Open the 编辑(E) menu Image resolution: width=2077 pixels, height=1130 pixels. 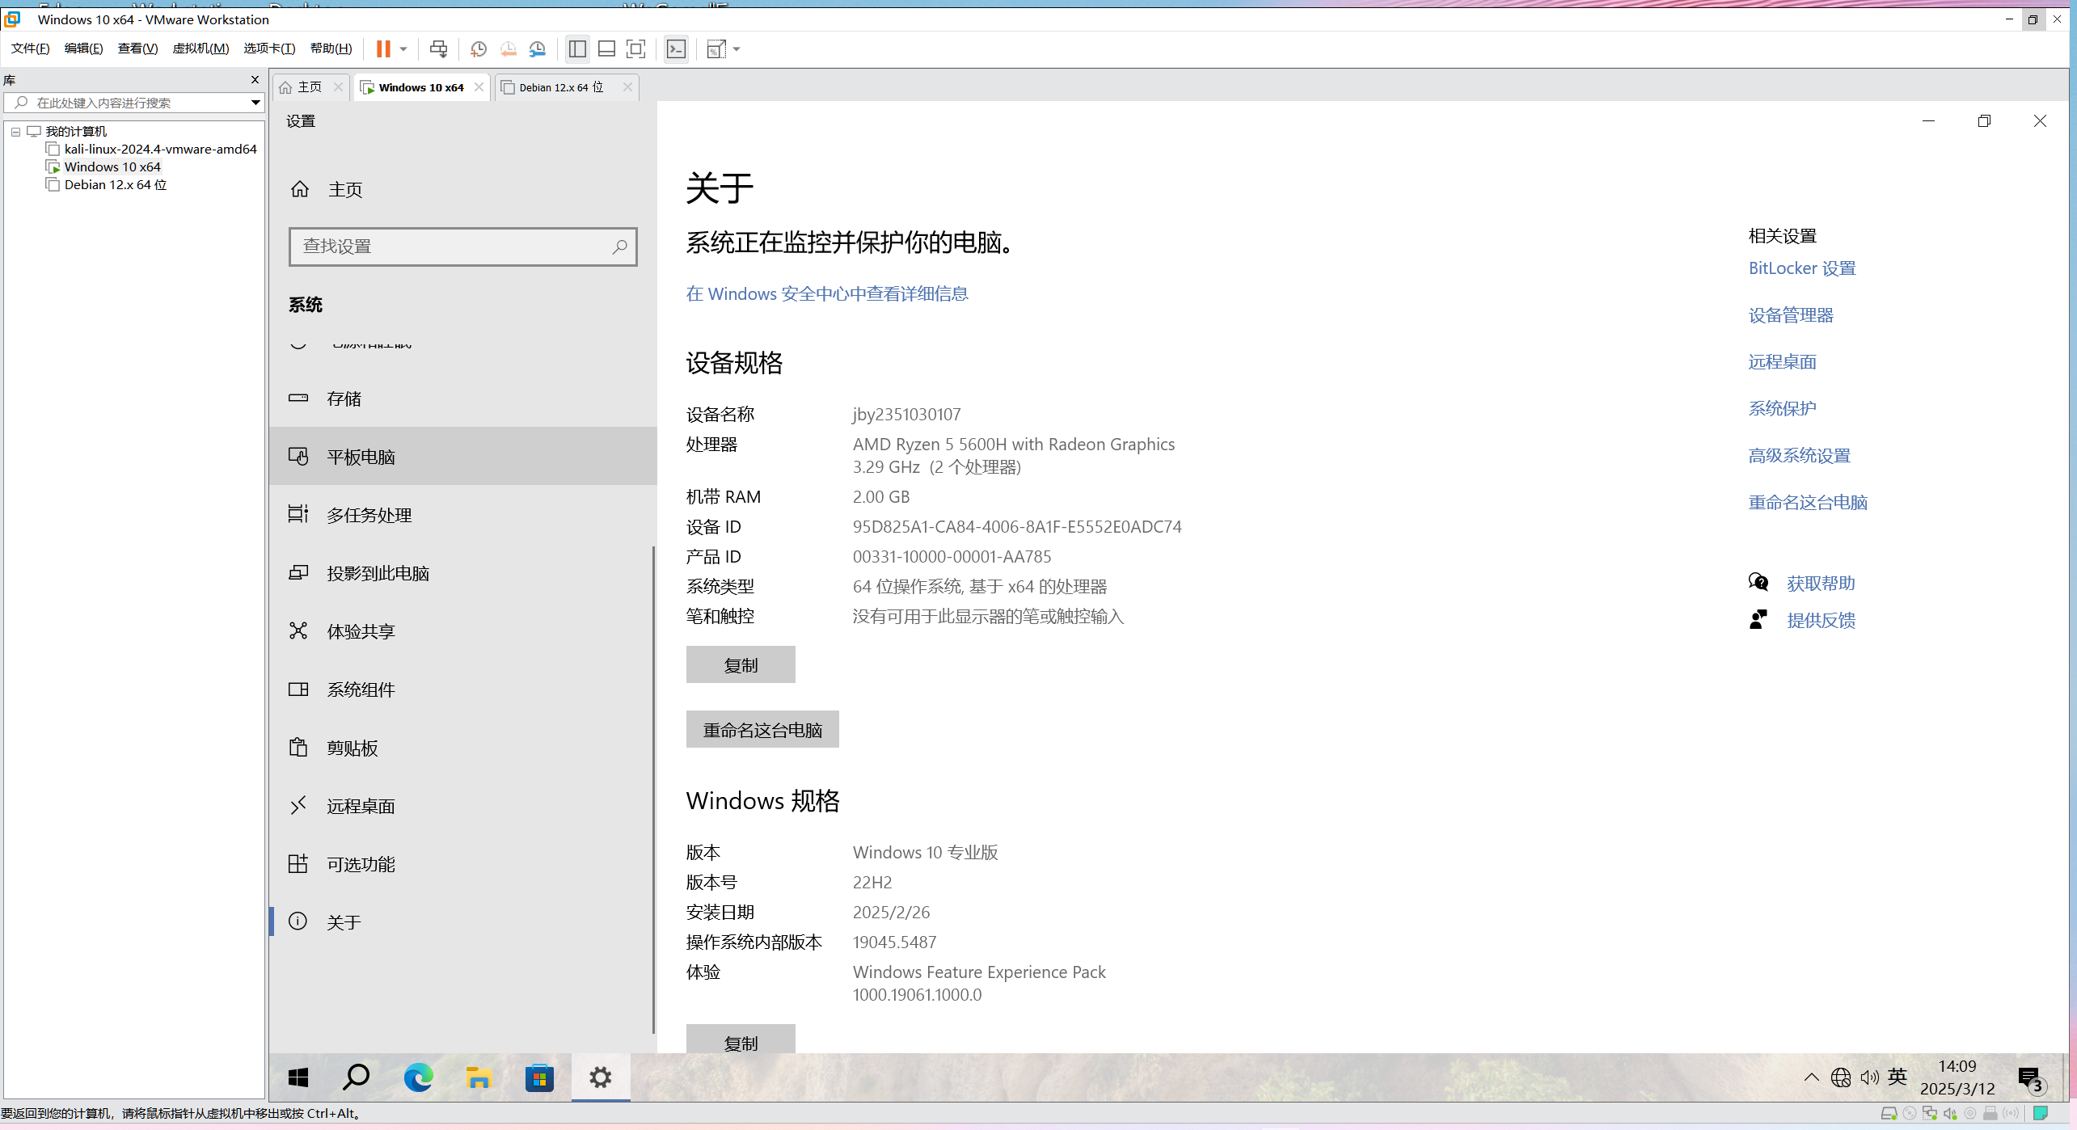tap(84, 48)
